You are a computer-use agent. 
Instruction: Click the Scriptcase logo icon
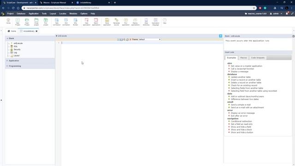click(x=3, y=13)
